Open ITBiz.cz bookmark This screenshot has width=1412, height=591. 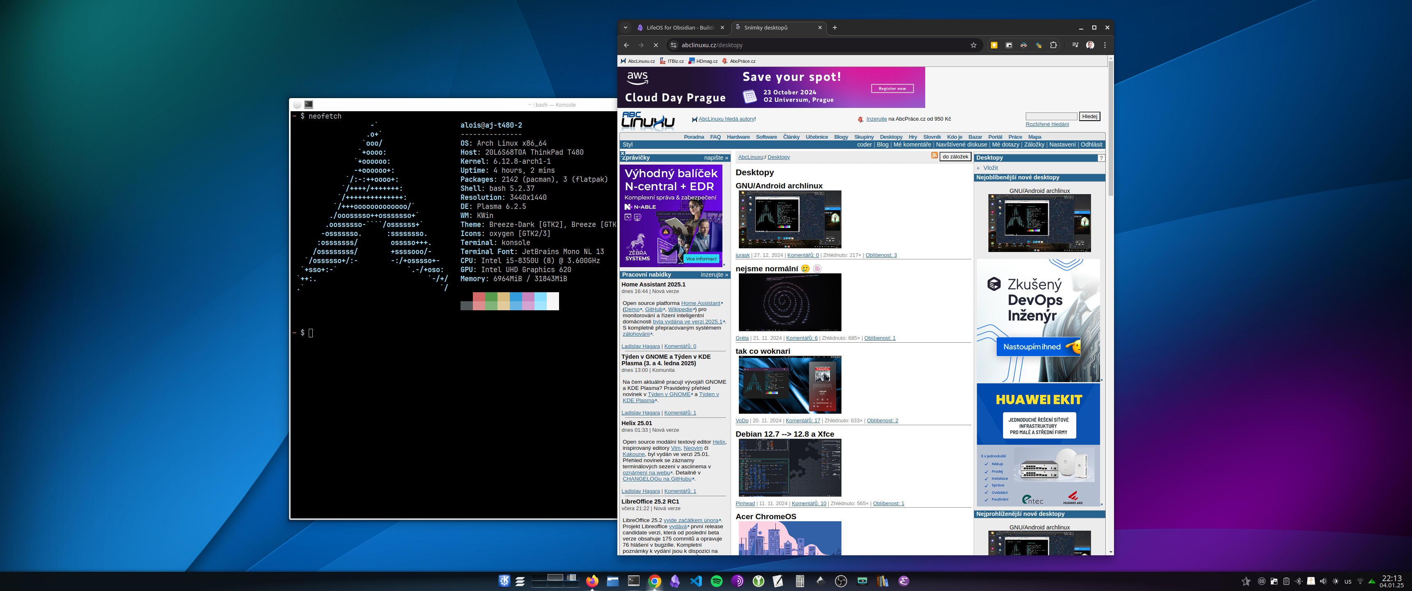point(672,62)
